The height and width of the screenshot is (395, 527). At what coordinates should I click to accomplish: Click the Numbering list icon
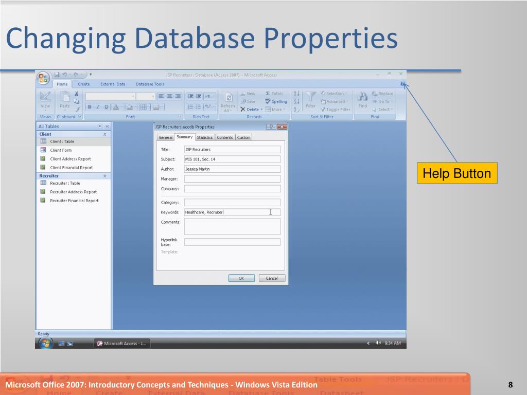pos(190,107)
